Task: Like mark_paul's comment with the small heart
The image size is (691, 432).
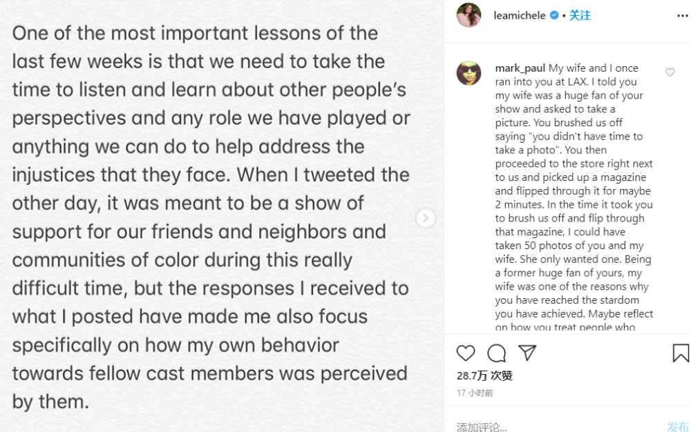Action: pos(670,72)
